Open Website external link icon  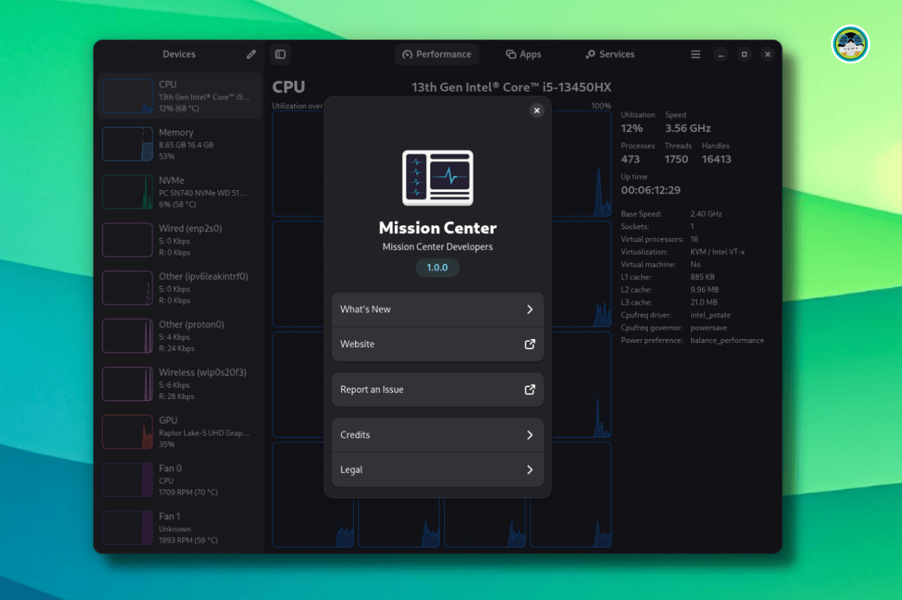tap(530, 344)
